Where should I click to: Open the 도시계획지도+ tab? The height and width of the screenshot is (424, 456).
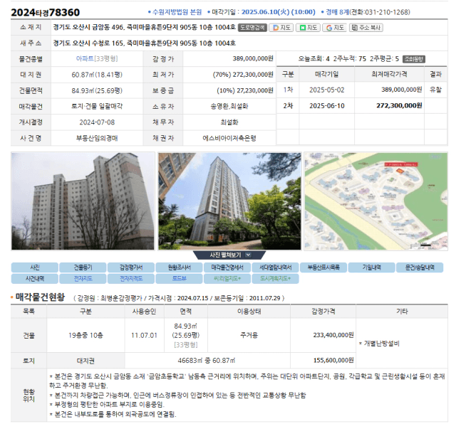(x=276, y=278)
